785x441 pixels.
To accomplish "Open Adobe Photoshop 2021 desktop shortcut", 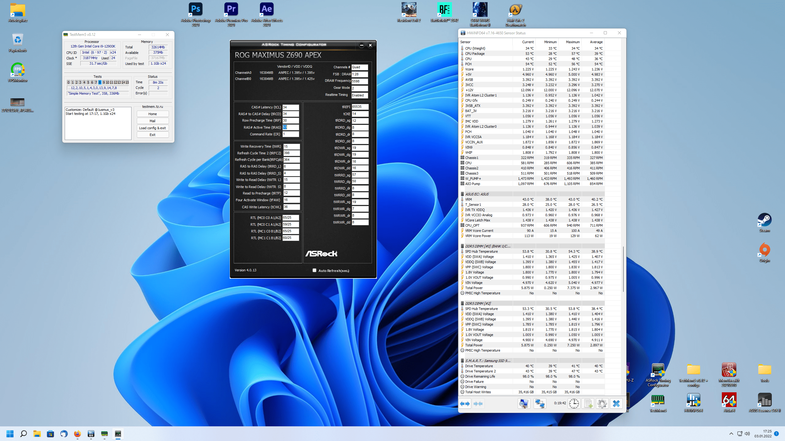I will (195, 14).
